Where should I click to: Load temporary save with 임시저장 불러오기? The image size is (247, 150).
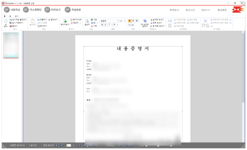coord(18,20)
